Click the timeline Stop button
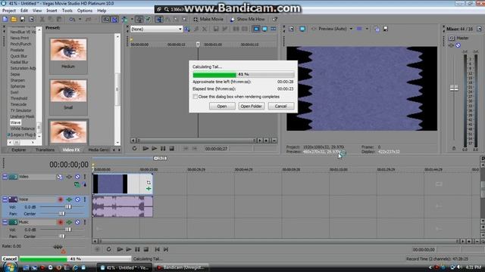 tap(146, 249)
